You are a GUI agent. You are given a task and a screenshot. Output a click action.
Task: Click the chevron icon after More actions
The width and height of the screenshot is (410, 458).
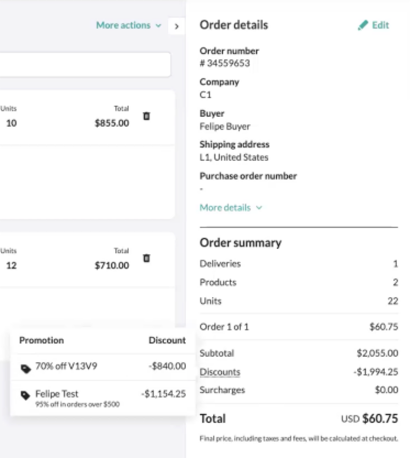tap(158, 25)
